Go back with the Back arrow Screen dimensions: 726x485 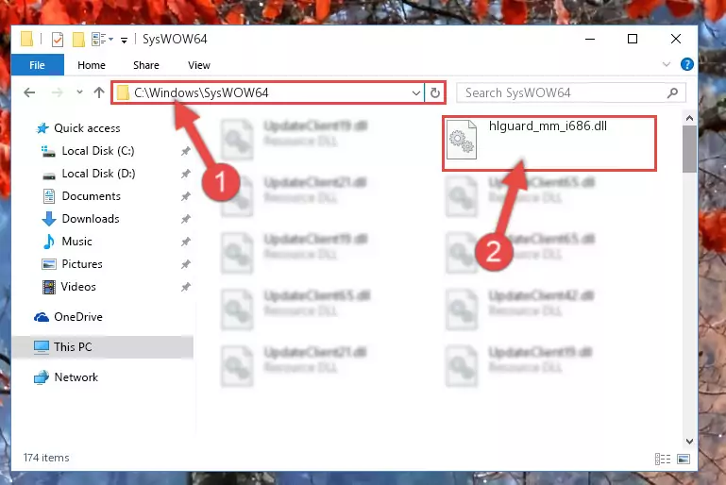(x=29, y=92)
